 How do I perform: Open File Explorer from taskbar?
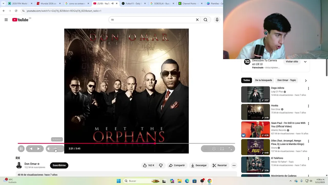click(x=179, y=181)
